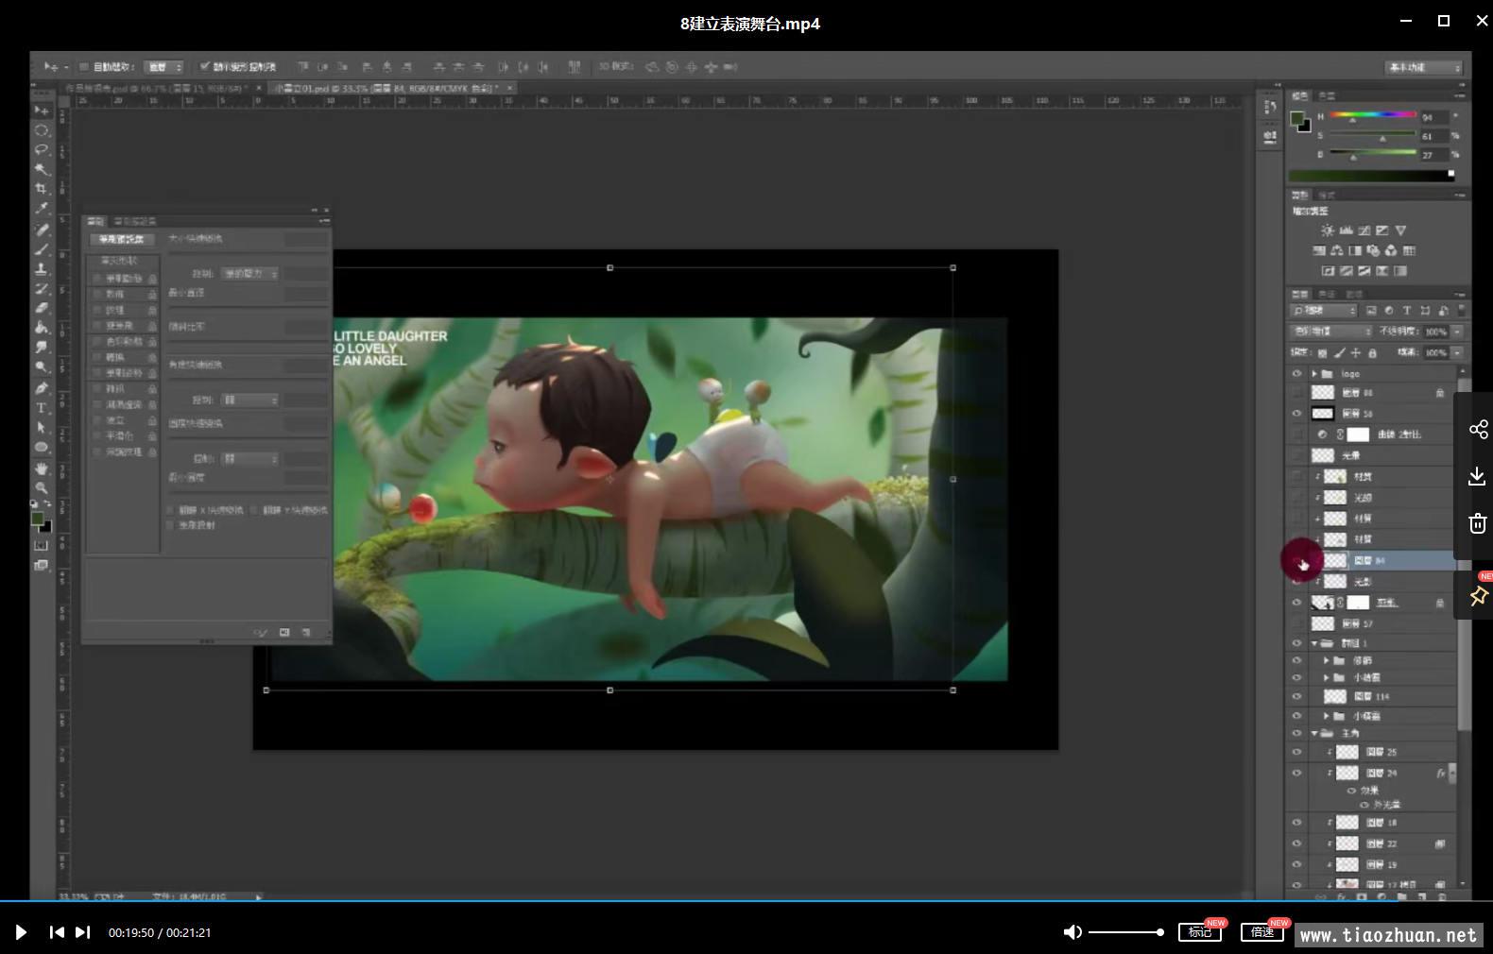1493x954 pixels.
Task: Skip to the next video
Action: (83, 932)
